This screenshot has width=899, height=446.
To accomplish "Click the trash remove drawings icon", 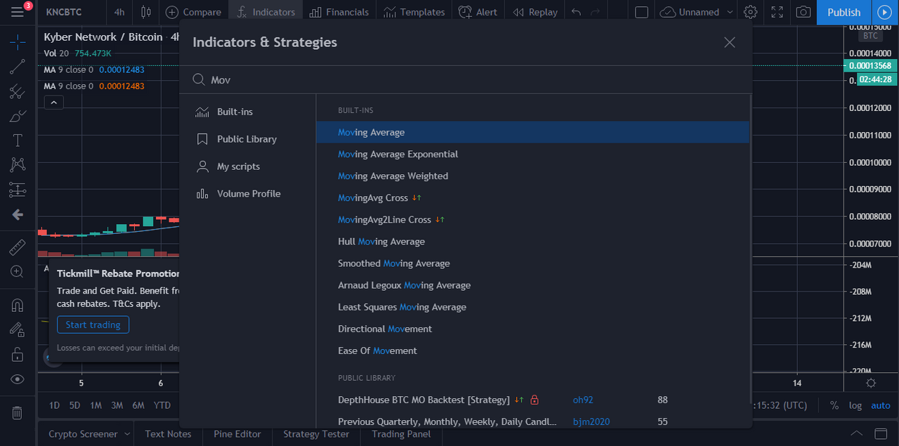I will tap(18, 412).
